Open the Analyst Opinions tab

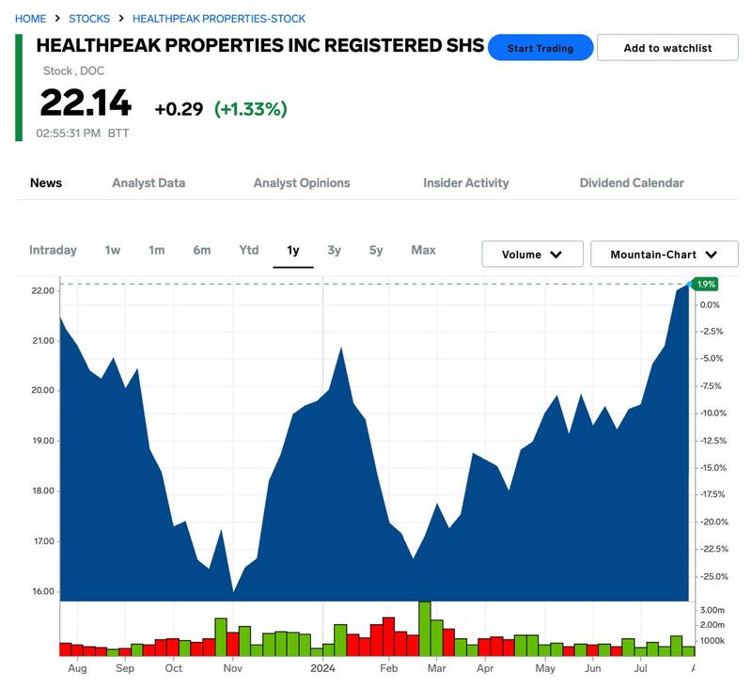[301, 183]
